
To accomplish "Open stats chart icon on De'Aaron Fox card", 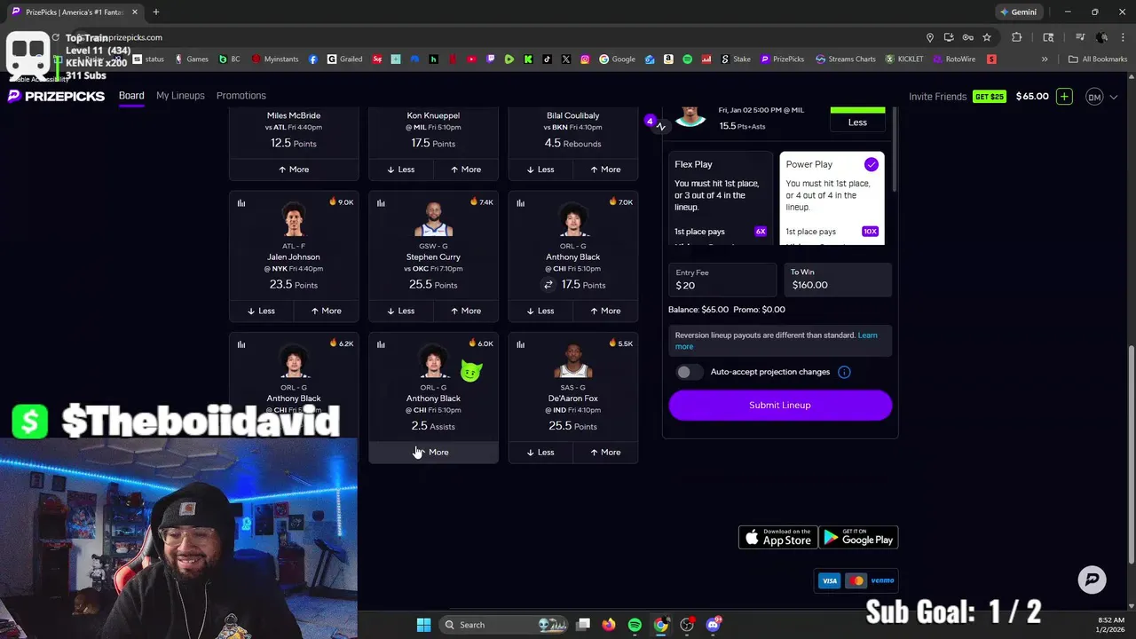I will click(520, 344).
